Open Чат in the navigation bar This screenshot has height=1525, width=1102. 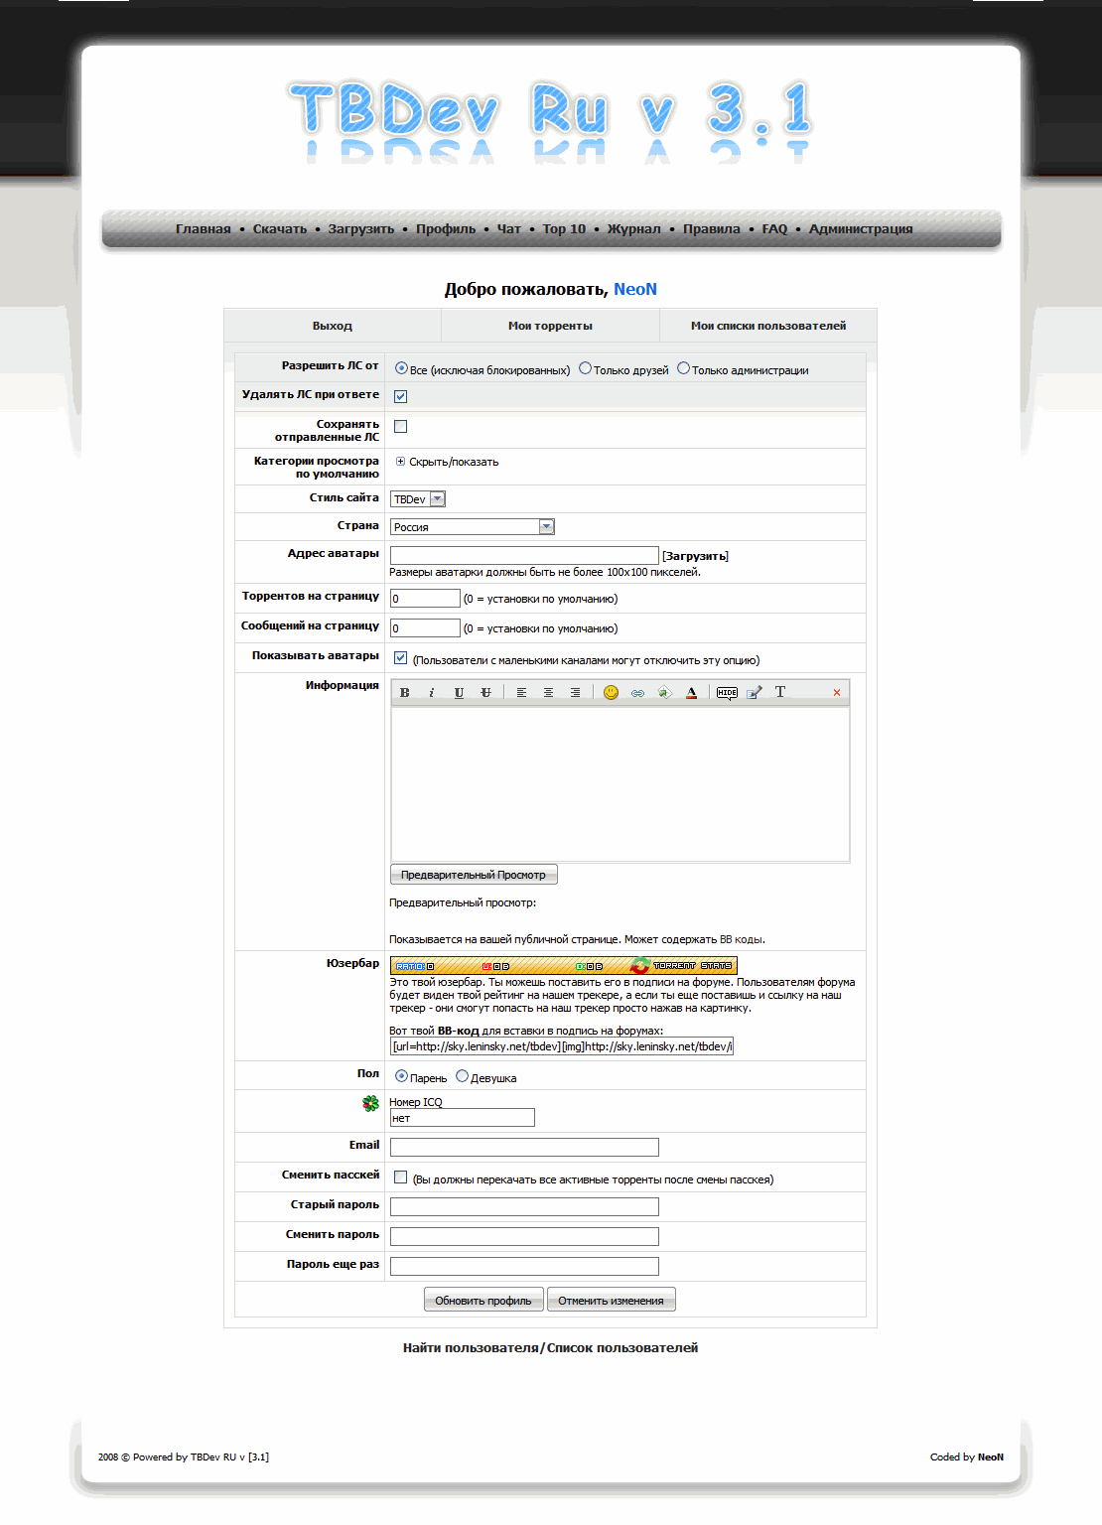click(x=509, y=229)
